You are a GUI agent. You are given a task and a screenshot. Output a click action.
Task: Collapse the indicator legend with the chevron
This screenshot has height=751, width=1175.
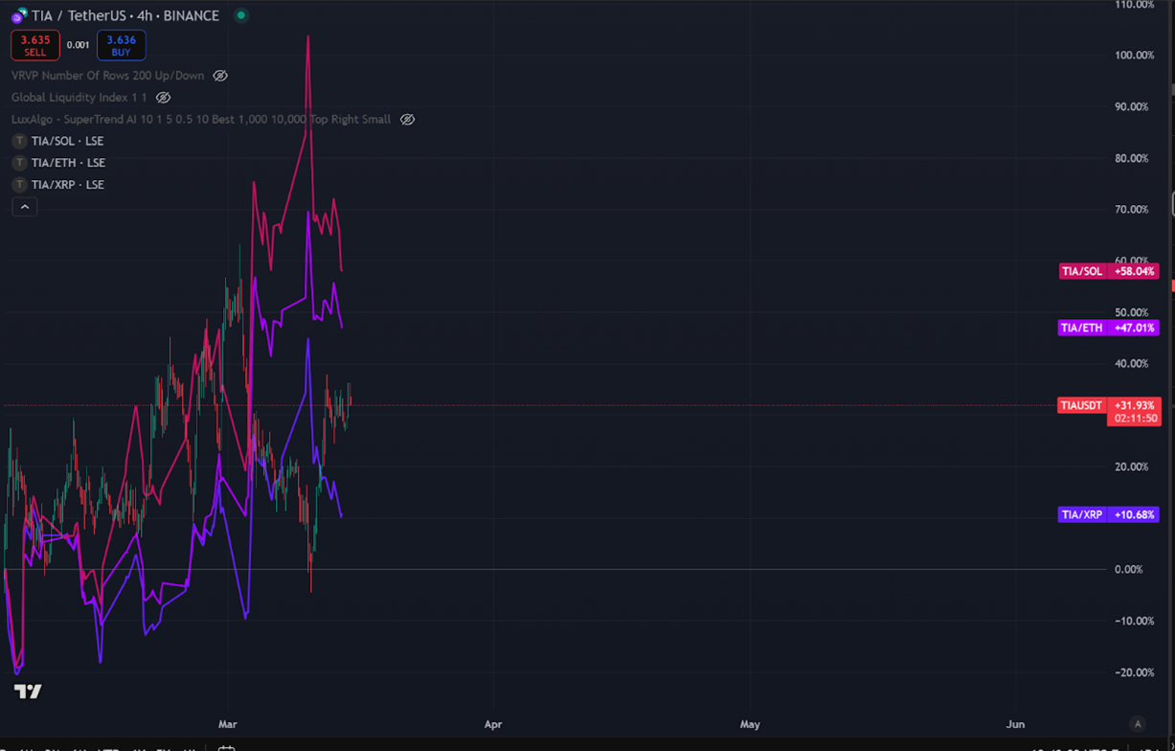click(x=25, y=206)
